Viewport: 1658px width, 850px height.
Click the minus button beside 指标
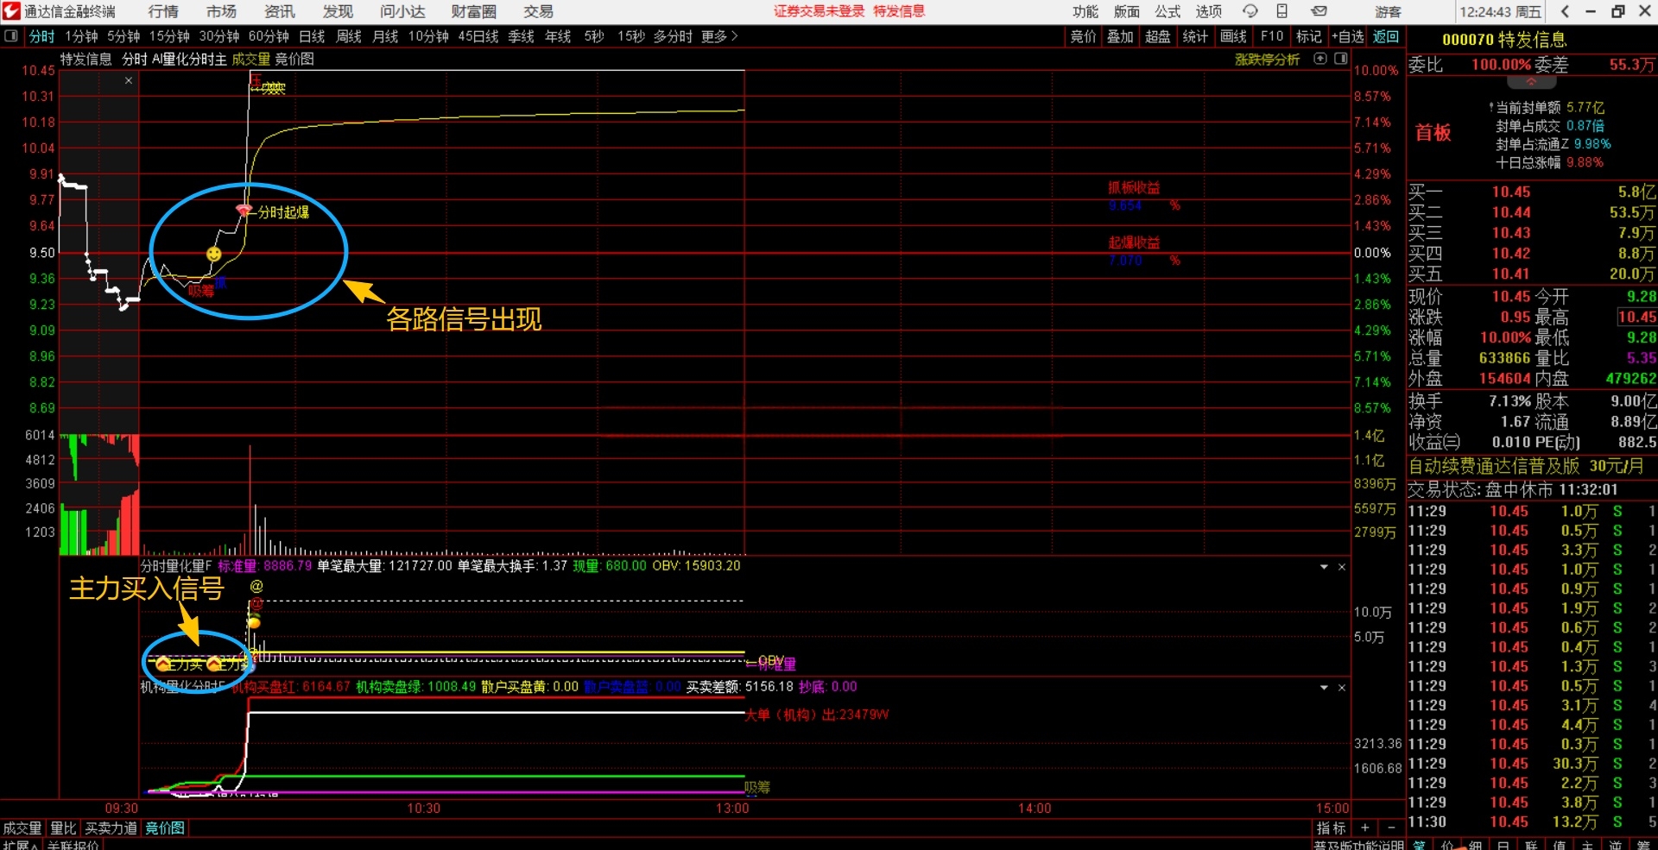pyautogui.click(x=1391, y=828)
